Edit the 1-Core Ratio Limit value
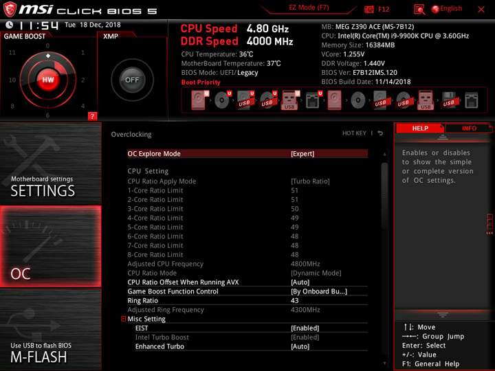The width and height of the screenshot is (495, 371). [294, 190]
